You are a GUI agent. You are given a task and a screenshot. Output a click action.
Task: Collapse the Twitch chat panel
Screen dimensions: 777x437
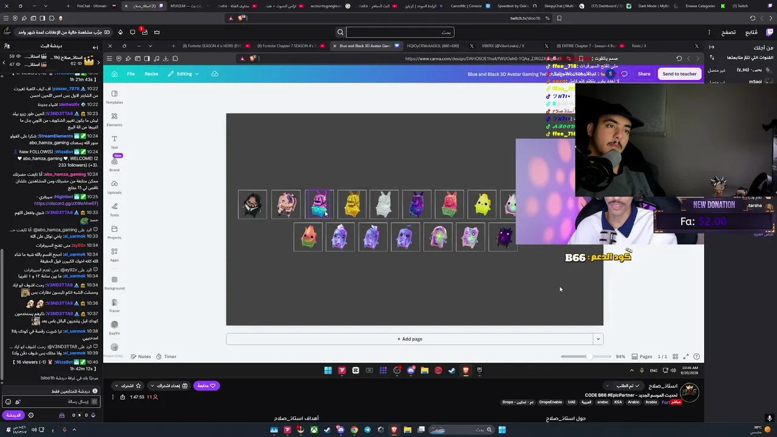coord(95,47)
